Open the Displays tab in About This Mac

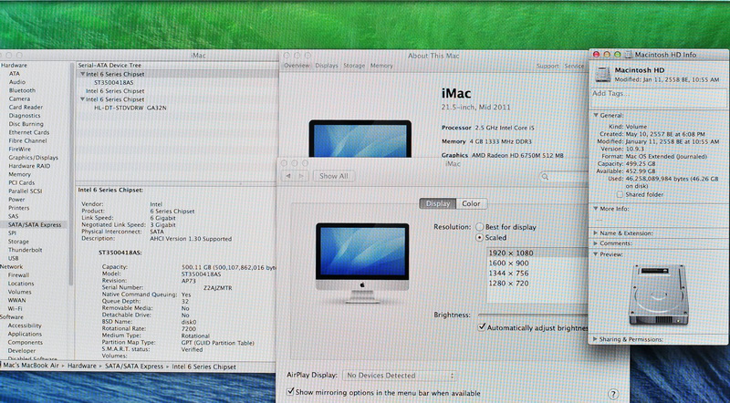327,66
